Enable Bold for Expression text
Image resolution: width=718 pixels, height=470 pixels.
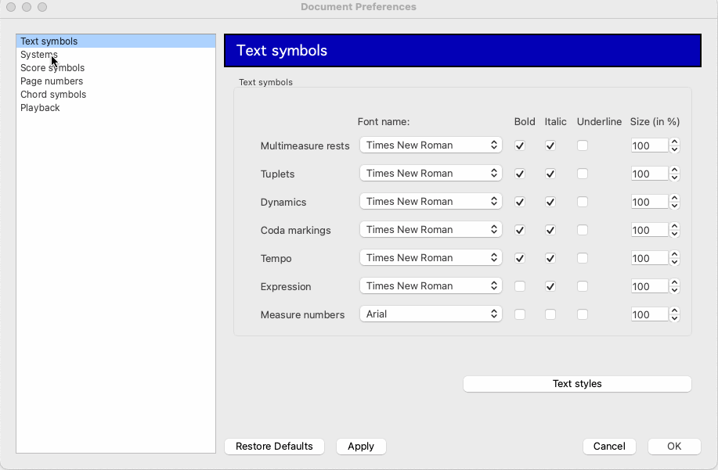click(x=520, y=287)
